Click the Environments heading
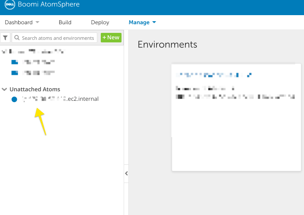Image resolution: width=304 pixels, height=215 pixels. click(x=167, y=45)
